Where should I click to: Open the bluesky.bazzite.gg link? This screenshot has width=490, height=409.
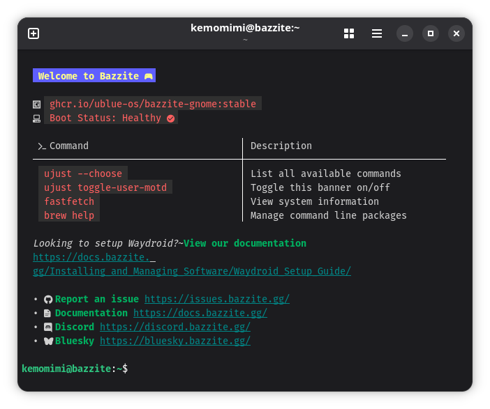(x=175, y=341)
